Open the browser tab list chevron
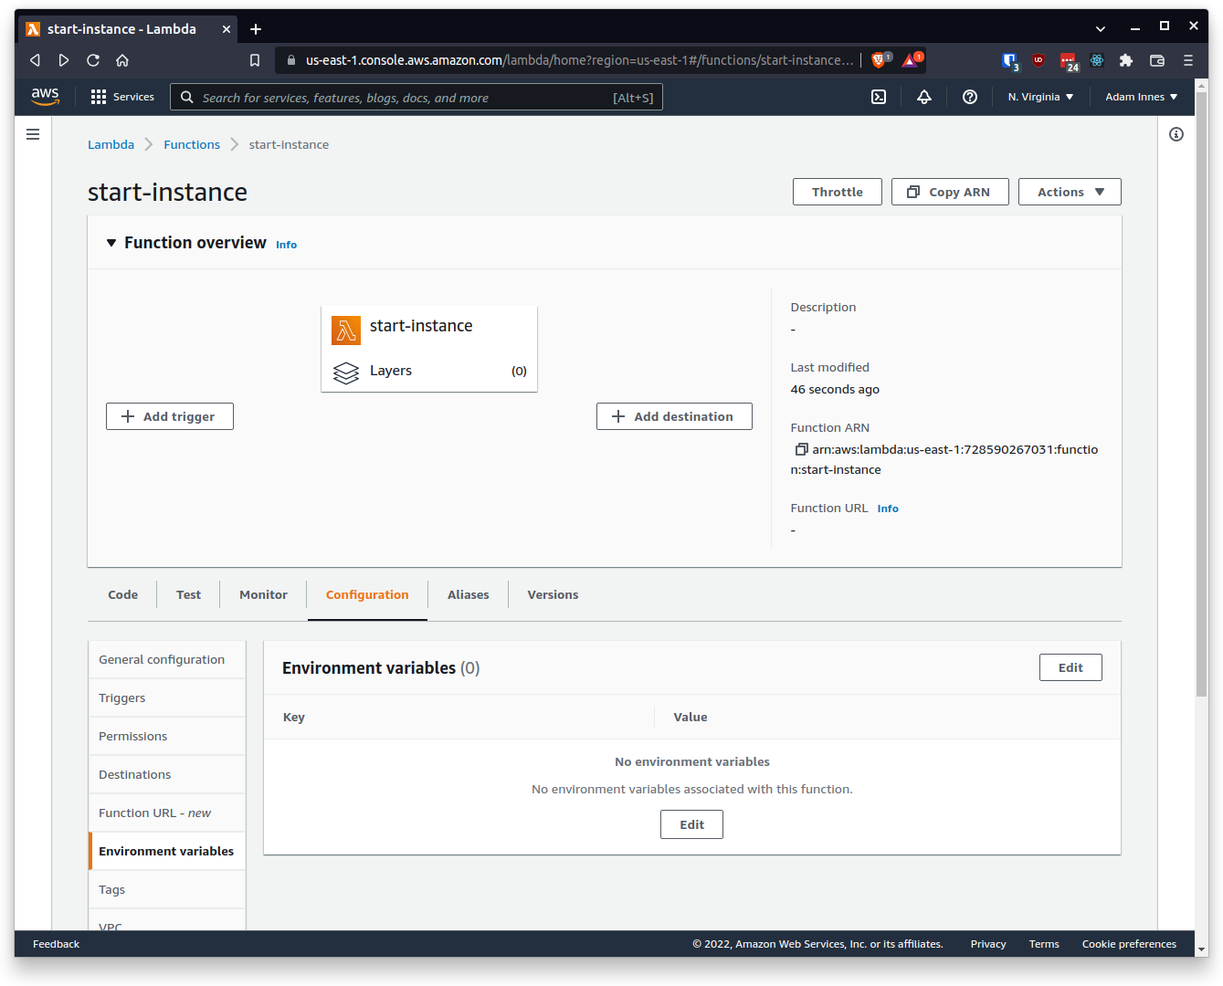 [x=1101, y=29]
